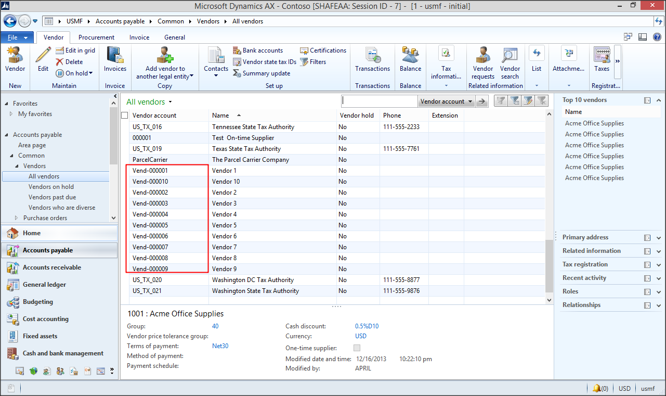The height and width of the screenshot is (396, 666).
Task: Expand the Primary address FactBox
Action: [659, 238]
